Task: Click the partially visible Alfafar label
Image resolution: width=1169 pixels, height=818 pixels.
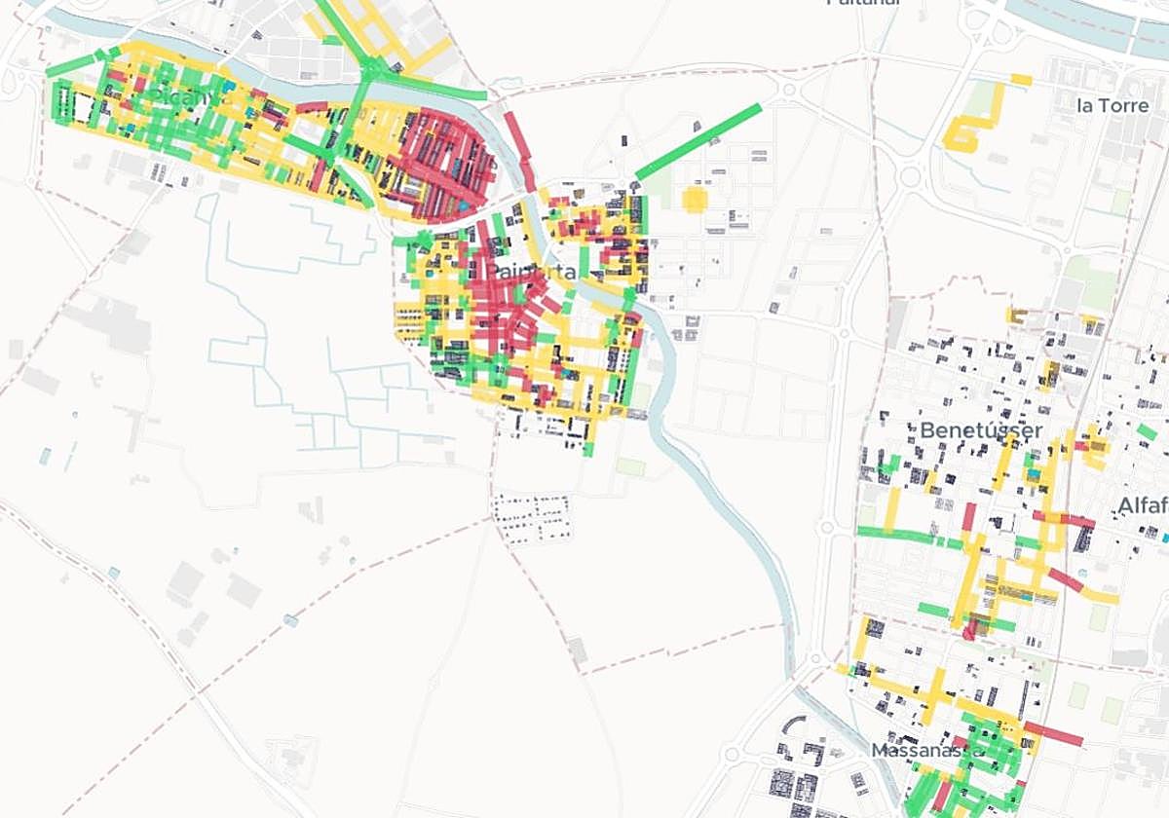Action: tap(1143, 504)
